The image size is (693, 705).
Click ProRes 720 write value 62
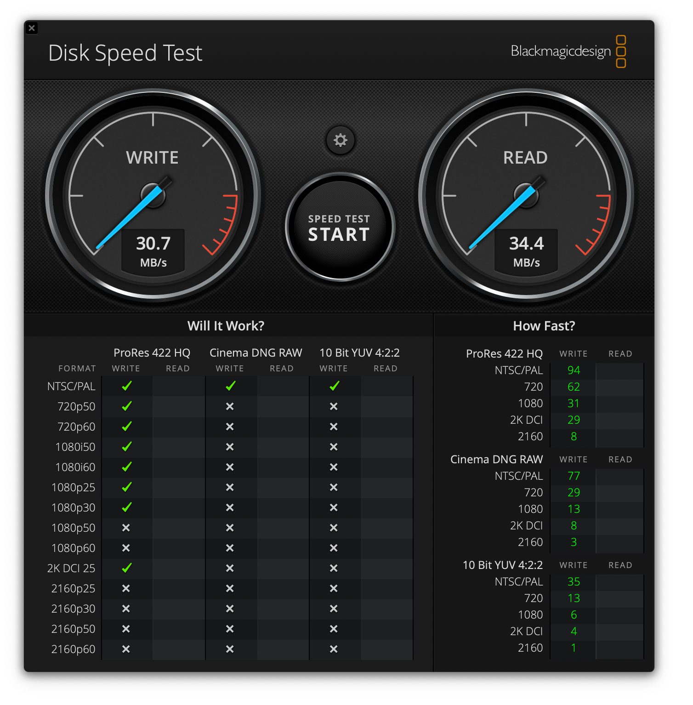[x=574, y=387]
